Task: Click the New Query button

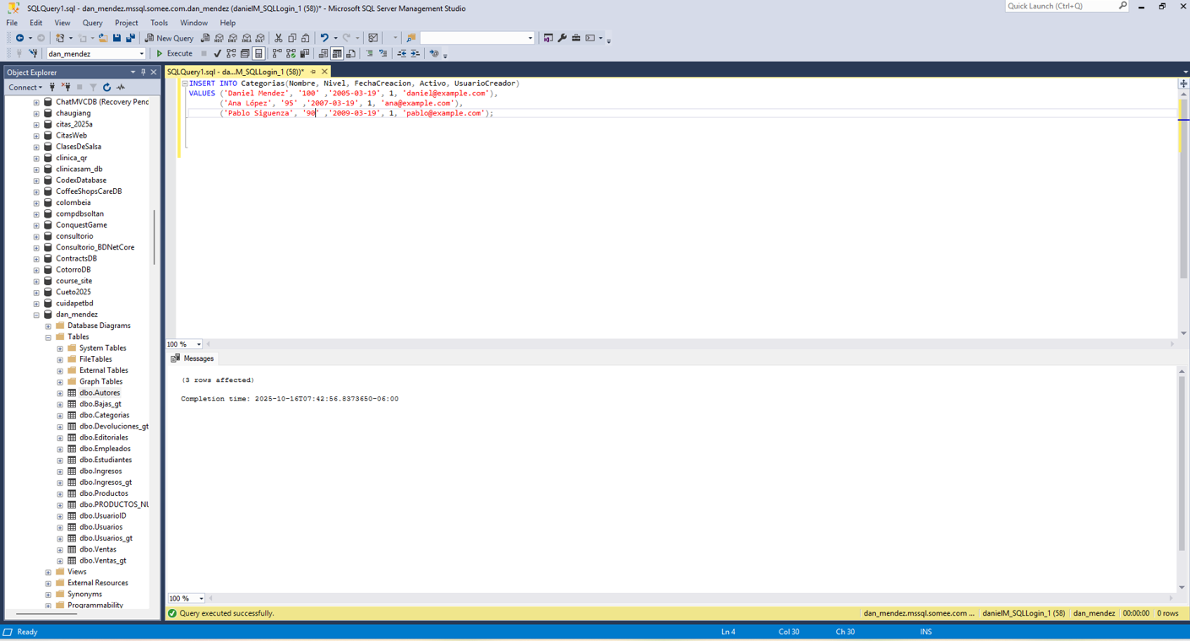Action: coord(169,38)
